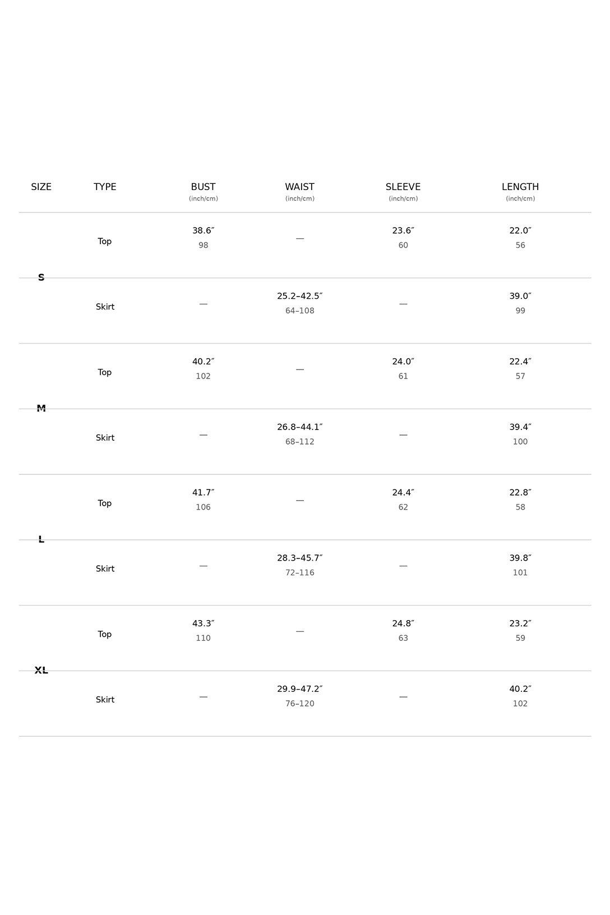The width and height of the screenshot is (610, 915).
Task: Select bust value 41.7″ for size L
Action: click(203, 500)
